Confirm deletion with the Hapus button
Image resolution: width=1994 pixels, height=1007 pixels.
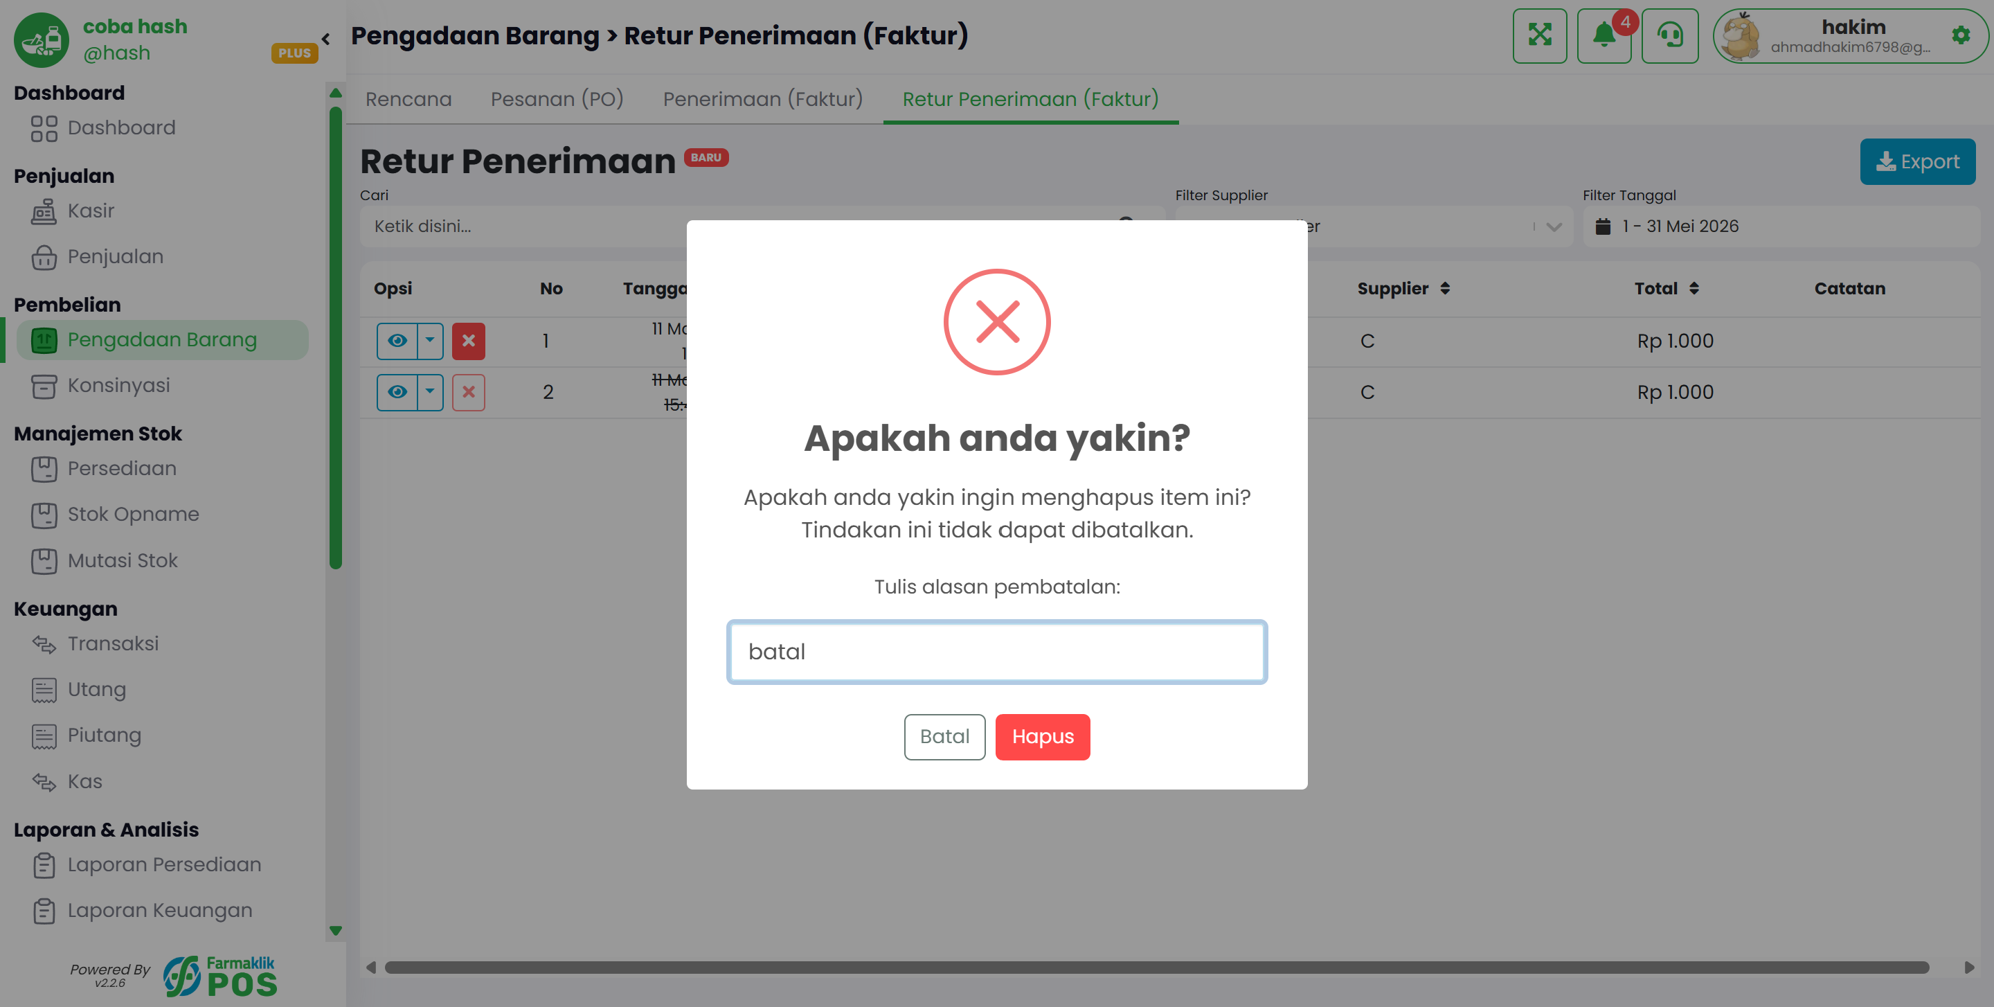click(1042, 737)
